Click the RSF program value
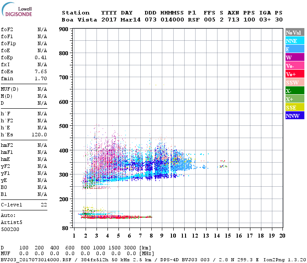 (x=194, y=20)
